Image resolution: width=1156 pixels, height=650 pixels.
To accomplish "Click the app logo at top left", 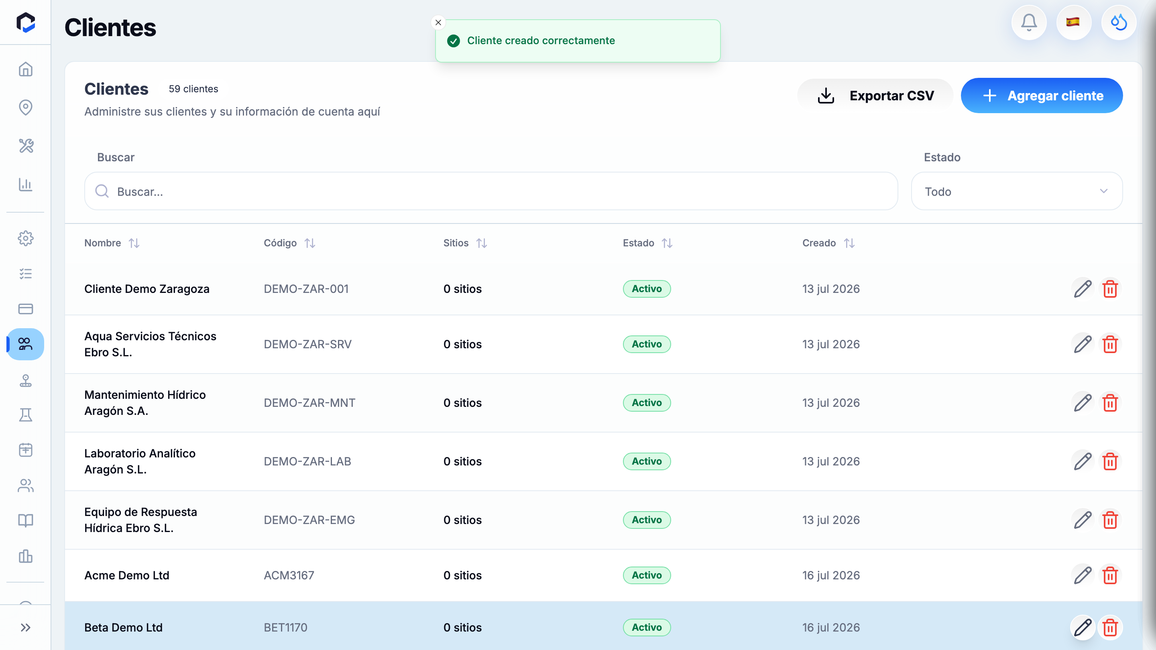I will (x=26, y=22).
